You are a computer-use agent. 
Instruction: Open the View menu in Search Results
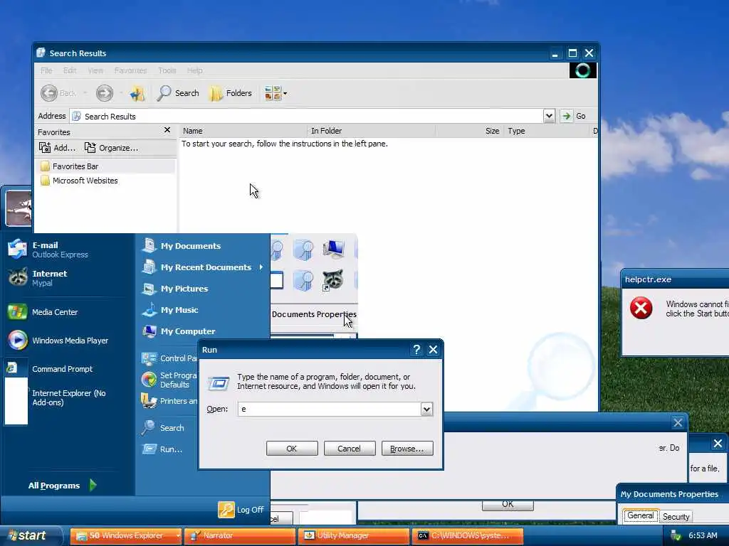pyautogui.click(x=95, y=70)
